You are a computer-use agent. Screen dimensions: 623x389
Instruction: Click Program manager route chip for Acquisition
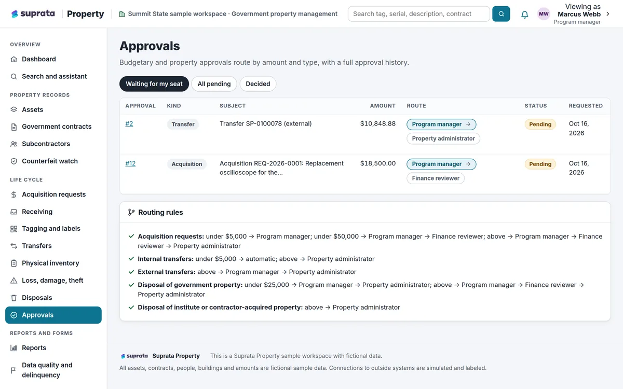(441, 164)
